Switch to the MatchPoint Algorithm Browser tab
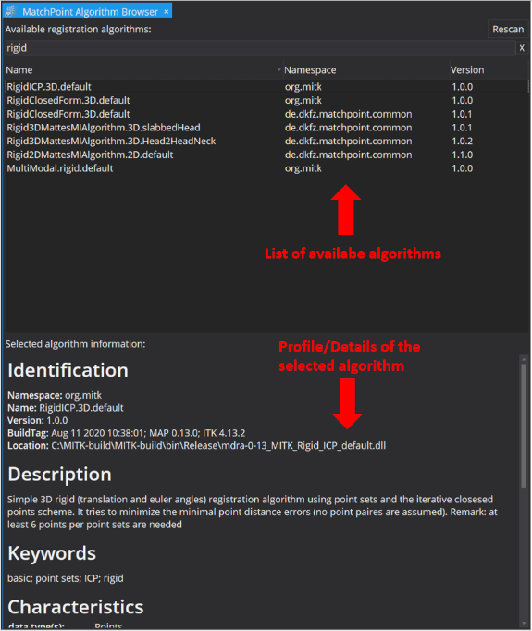Viewport: 532px width, 631px height. point(90,12)
